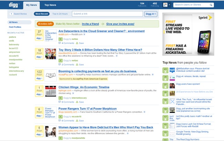Open the My News tab
Image resolution: width=224 pixels, height=141 pixels.
(x=32, y=5)
